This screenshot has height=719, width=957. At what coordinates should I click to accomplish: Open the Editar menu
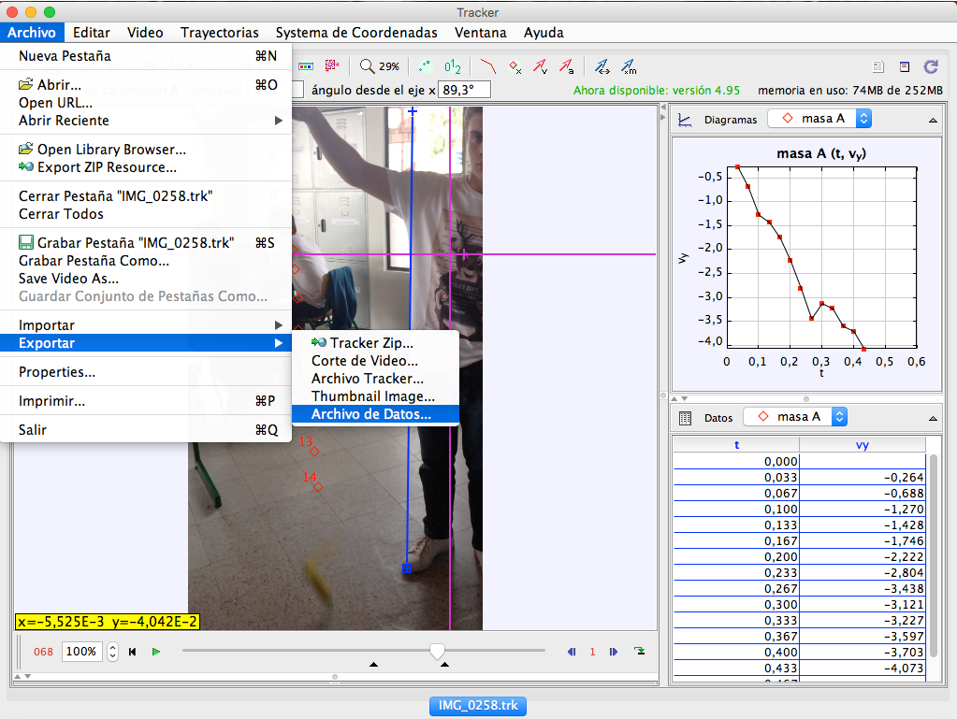[x=92, y=33]
